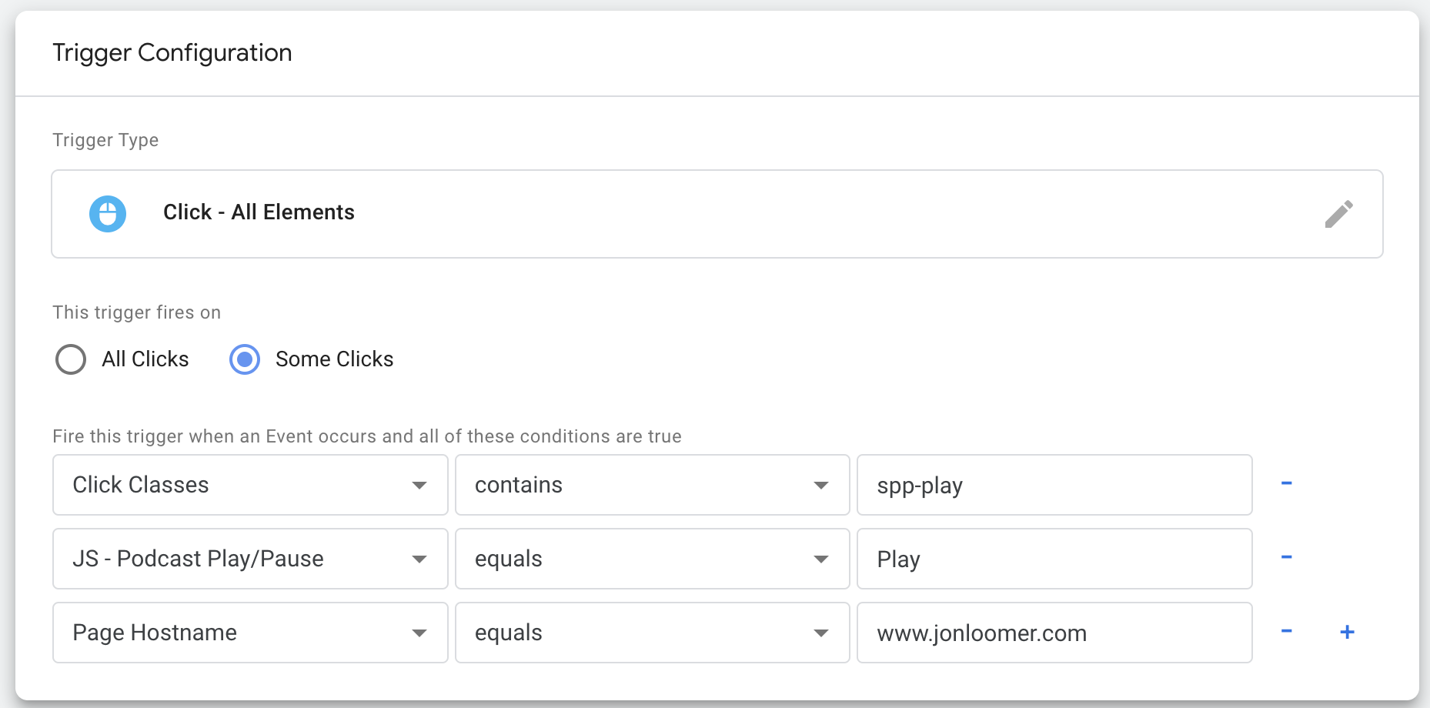
Task: Remove the Page Hostname condition row
Action: [1286, 631]
